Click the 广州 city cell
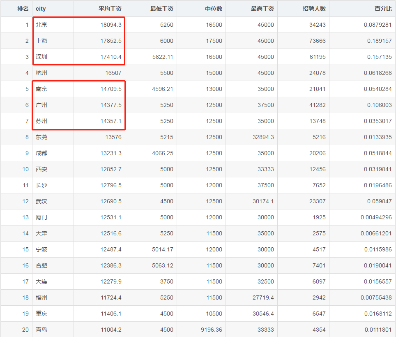The image size is (396, 337). (x=41, y=105)
